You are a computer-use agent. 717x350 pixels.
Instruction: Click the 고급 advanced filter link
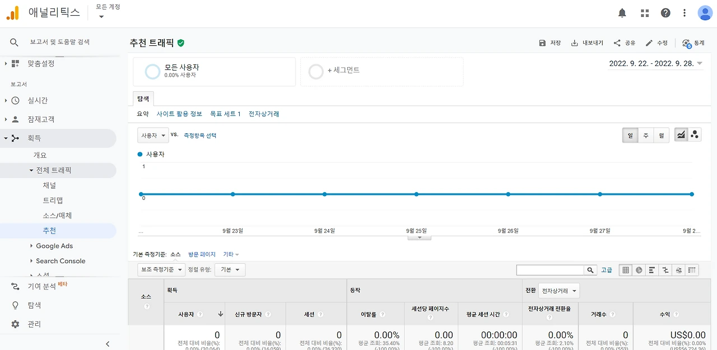click(607, 270)
